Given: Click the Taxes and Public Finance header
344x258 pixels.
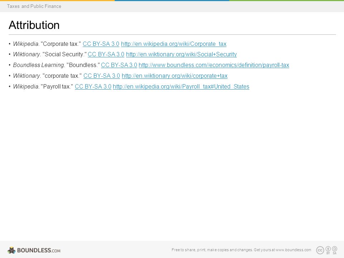Looking at the screenshot, I should (34, 6).
